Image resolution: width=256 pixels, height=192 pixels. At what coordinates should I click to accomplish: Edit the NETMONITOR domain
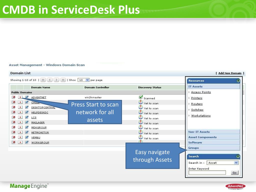point(27,132)
